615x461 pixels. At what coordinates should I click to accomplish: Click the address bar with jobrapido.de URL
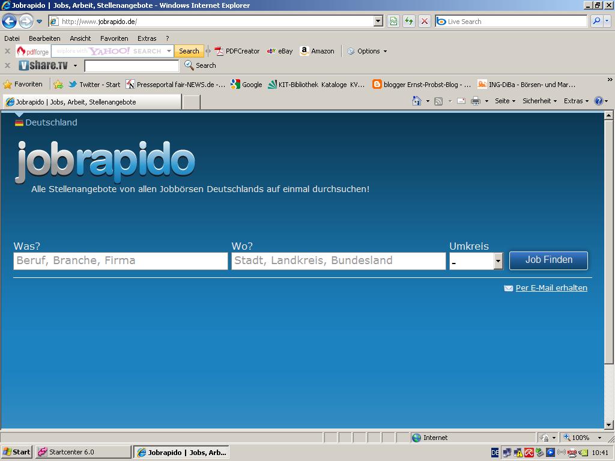click(211, 22)
